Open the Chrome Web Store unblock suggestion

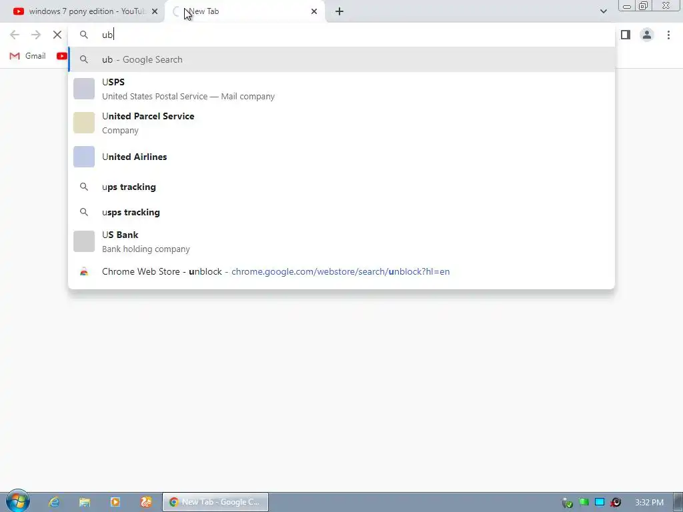click(x=341, y=272)
